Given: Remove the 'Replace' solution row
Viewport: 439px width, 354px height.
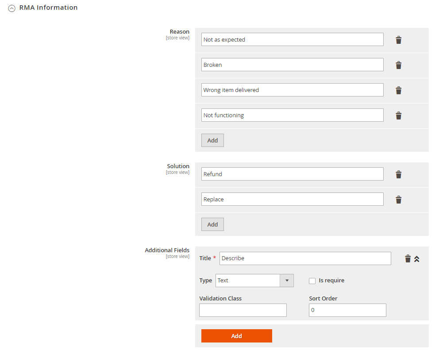Looking at the screenshot, I should pos(398,200).
